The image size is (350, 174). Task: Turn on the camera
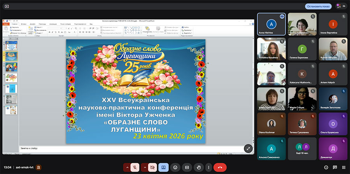(x=152, y=167)
